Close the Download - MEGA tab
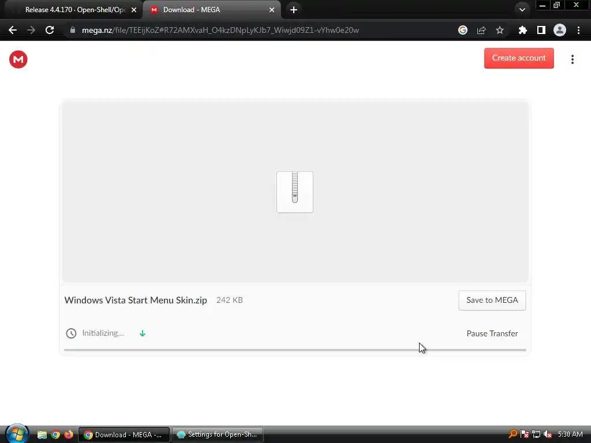 coord(272,10)
